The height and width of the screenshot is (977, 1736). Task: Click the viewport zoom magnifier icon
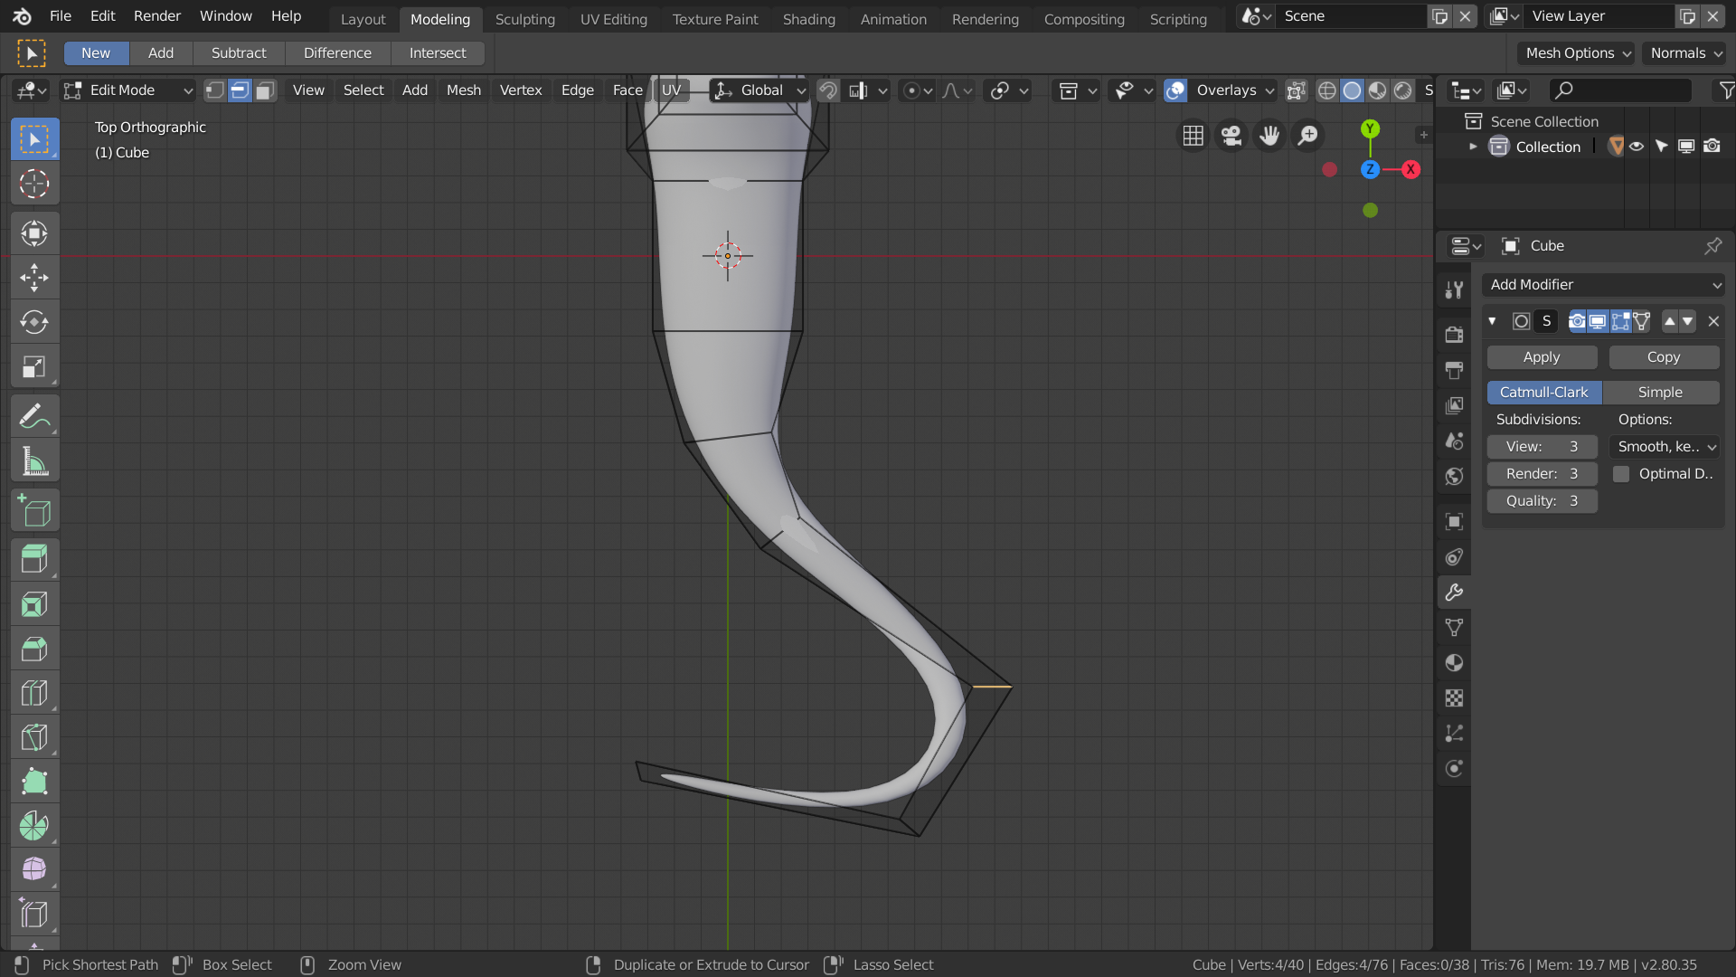1307,136
